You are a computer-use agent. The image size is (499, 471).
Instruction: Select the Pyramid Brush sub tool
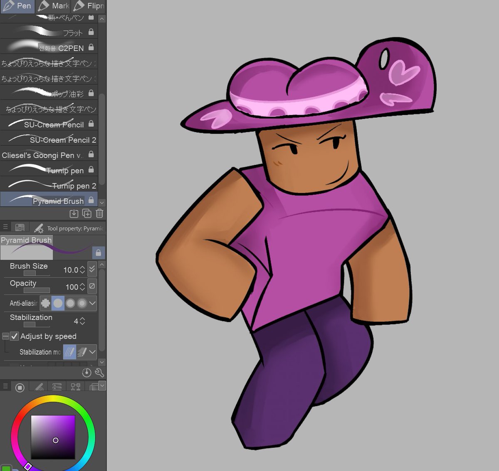(x=49, y=199)
